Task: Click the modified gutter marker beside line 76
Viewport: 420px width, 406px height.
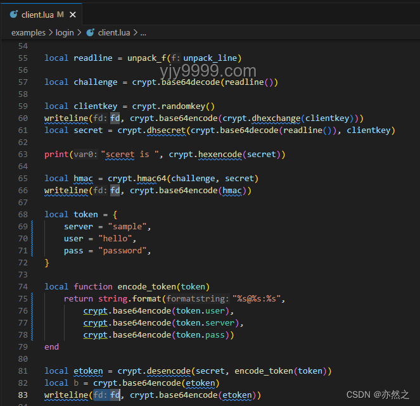Action: pos(32,311)
